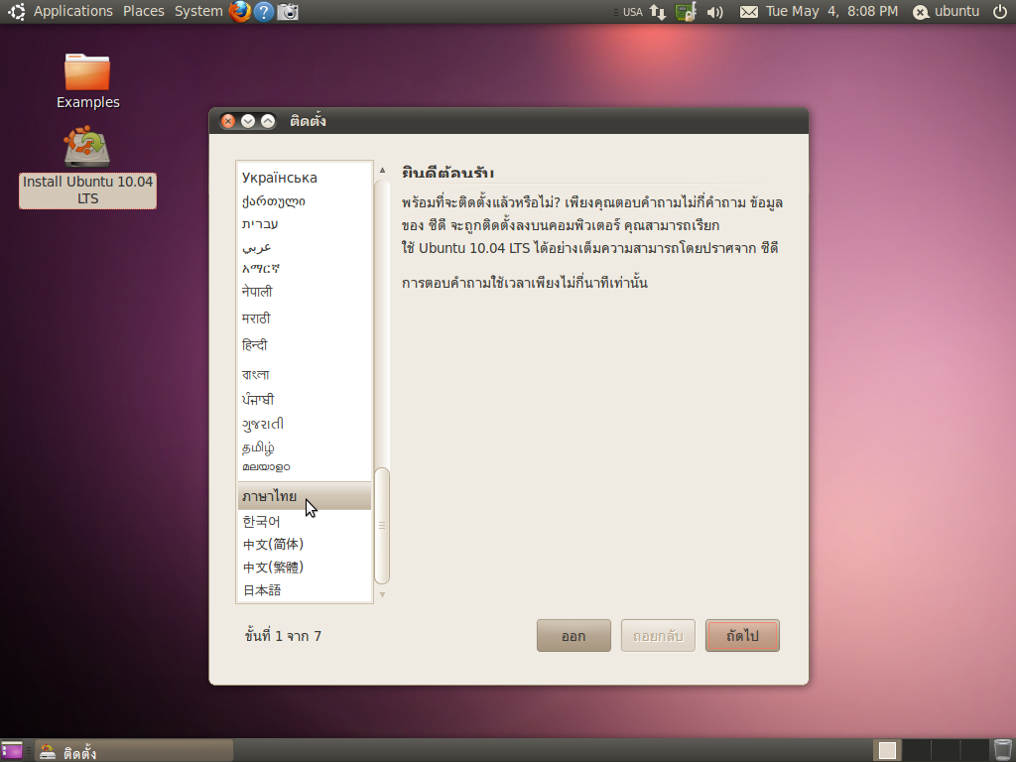The height and width of the screenshot is (762, 1016).
Task: Open the network connection arrows icon
Action: [x=659, y=12]
